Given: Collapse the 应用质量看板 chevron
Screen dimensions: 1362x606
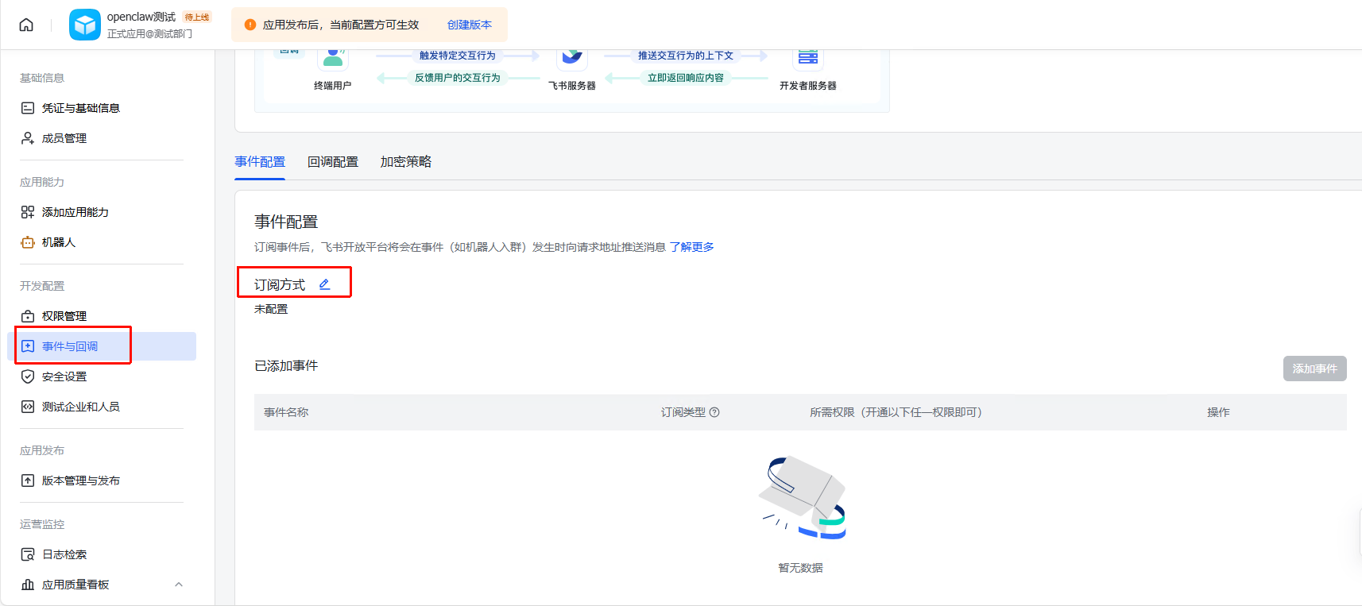Looking at the screenshot, I should [x=179, y=585].
